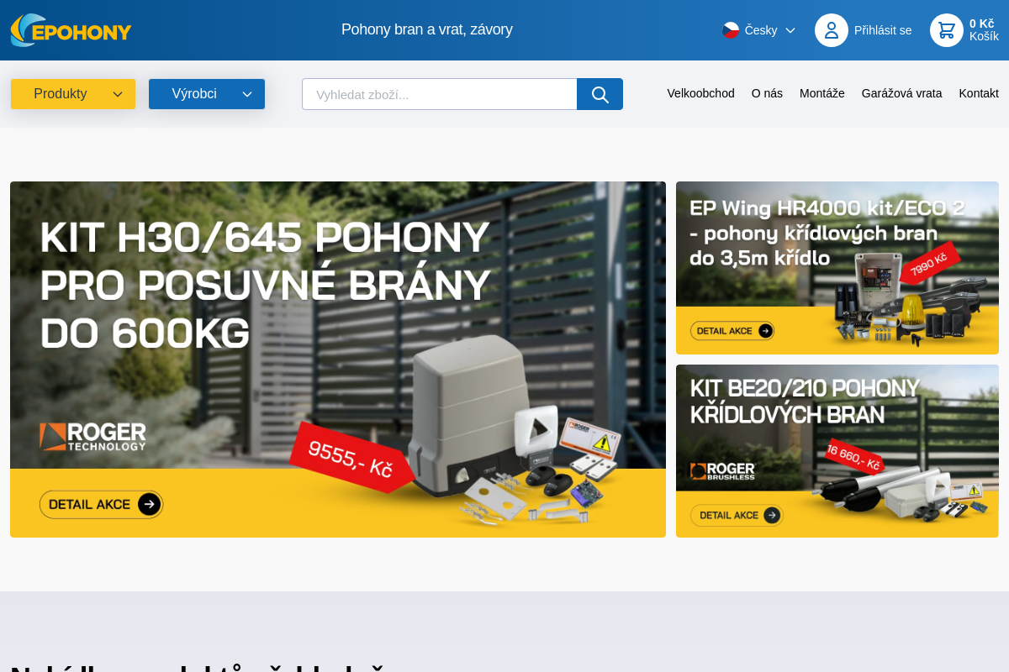Screen dimensions: 1009x672
Task: Click the EPOHONY logo to go home
Action: 71,29
